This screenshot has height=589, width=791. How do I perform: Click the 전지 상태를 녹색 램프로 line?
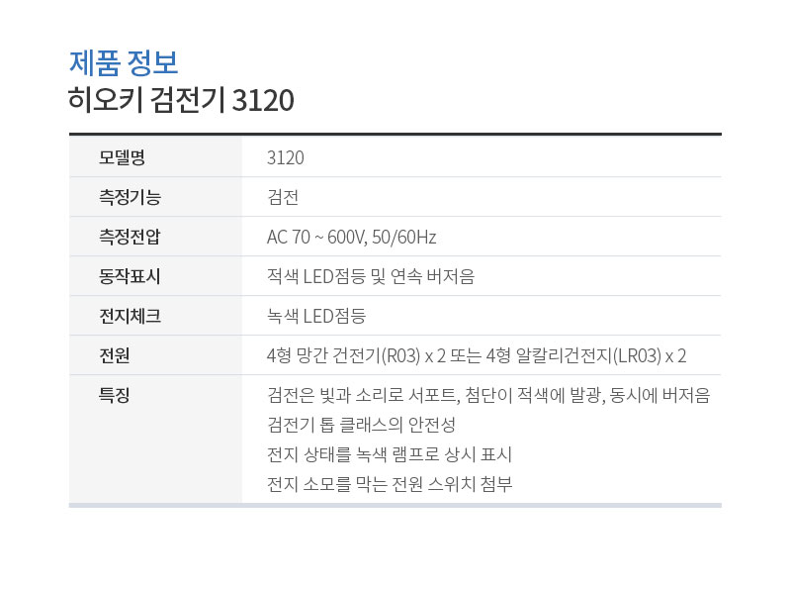[x=390, y=454]
